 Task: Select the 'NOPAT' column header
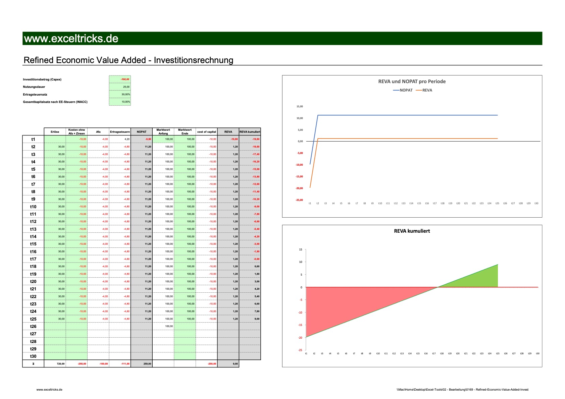(x=142, y=132)
